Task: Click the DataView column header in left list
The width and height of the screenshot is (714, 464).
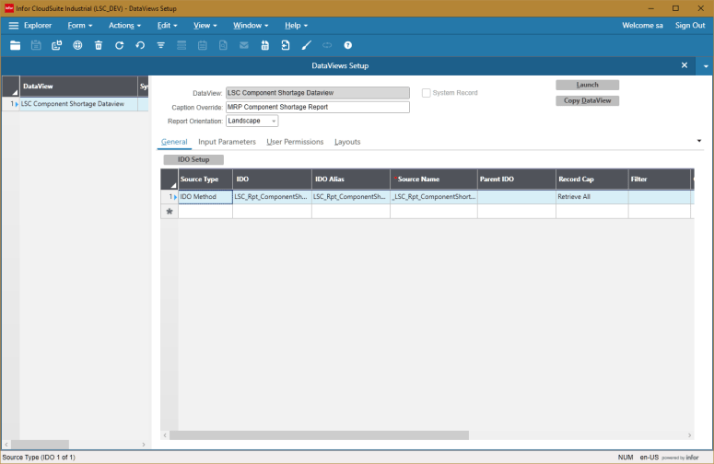Action: pos(79,86)
